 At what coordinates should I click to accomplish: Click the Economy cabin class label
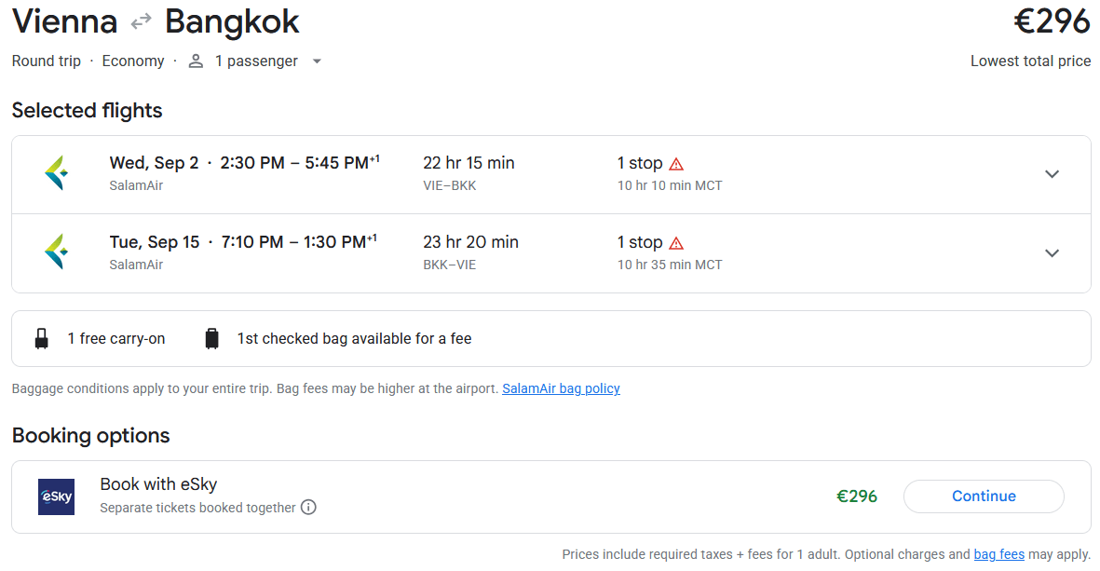(x=132, y=61)
